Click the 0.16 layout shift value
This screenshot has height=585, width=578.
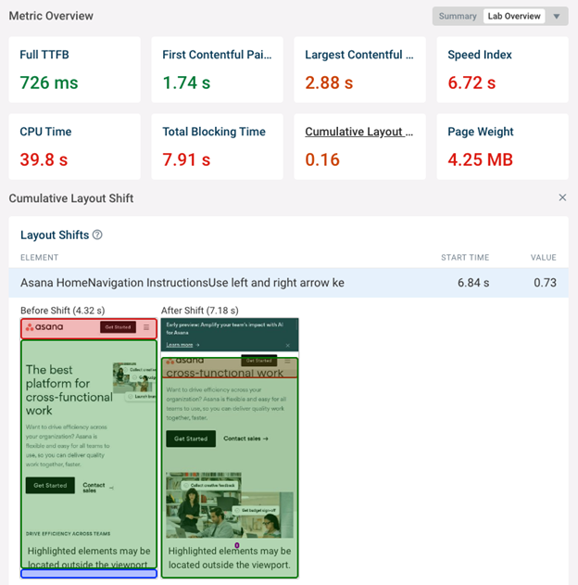322,159
